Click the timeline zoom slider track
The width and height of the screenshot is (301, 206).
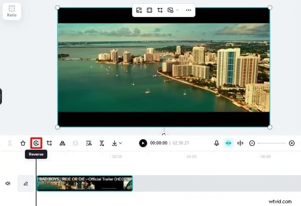272,143
